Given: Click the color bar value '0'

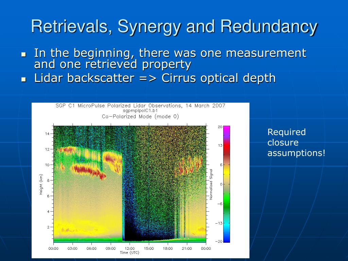Looking at the screenshot, I should [x=221, y=184].
